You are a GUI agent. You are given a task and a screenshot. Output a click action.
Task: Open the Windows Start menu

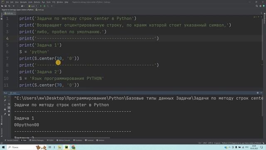pos(3,147)
